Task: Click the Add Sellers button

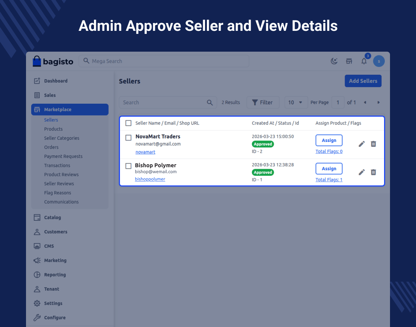Action: pos(363,81)
